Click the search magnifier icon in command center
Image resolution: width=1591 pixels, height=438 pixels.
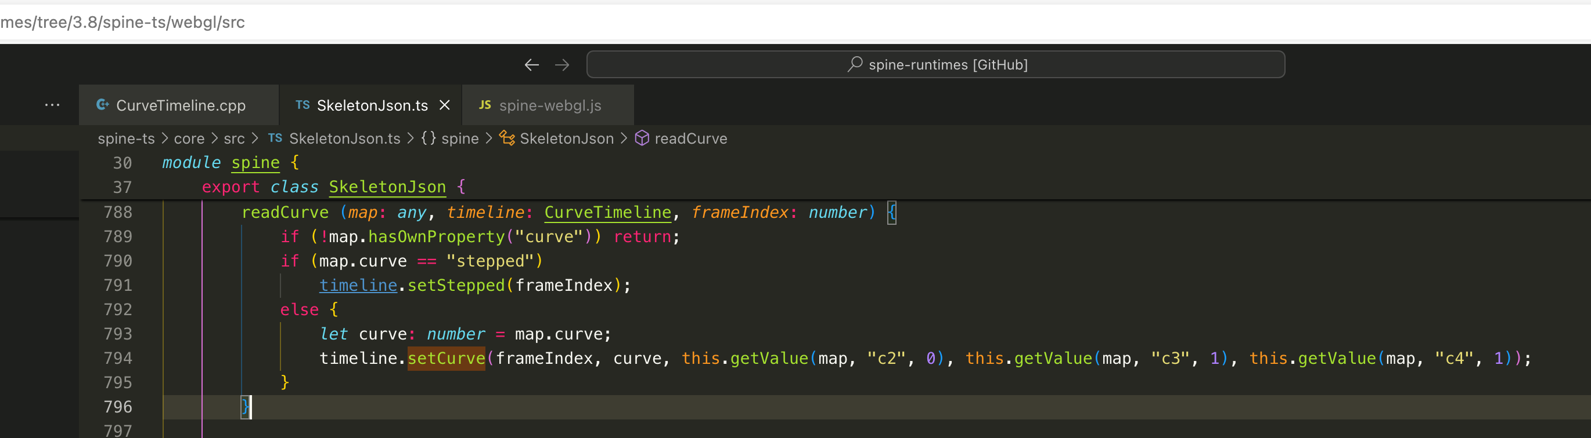click(855, 64)
